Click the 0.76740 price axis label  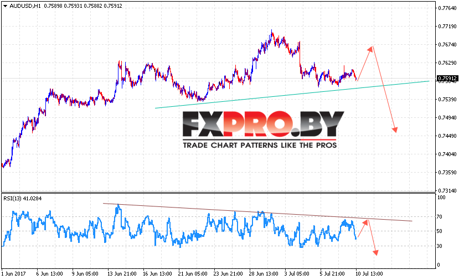pos(447,44)
